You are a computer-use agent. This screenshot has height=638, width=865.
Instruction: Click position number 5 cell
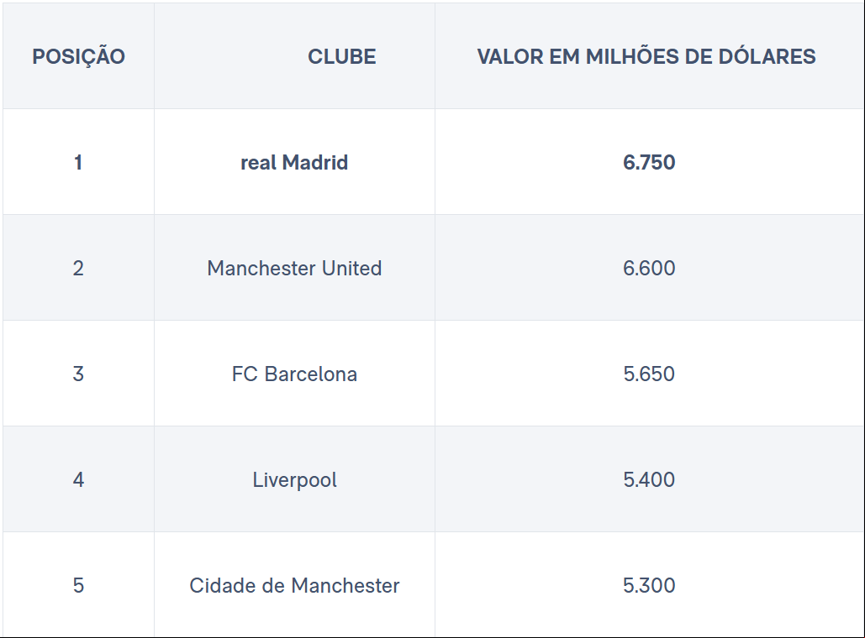(x=78, y=584)
